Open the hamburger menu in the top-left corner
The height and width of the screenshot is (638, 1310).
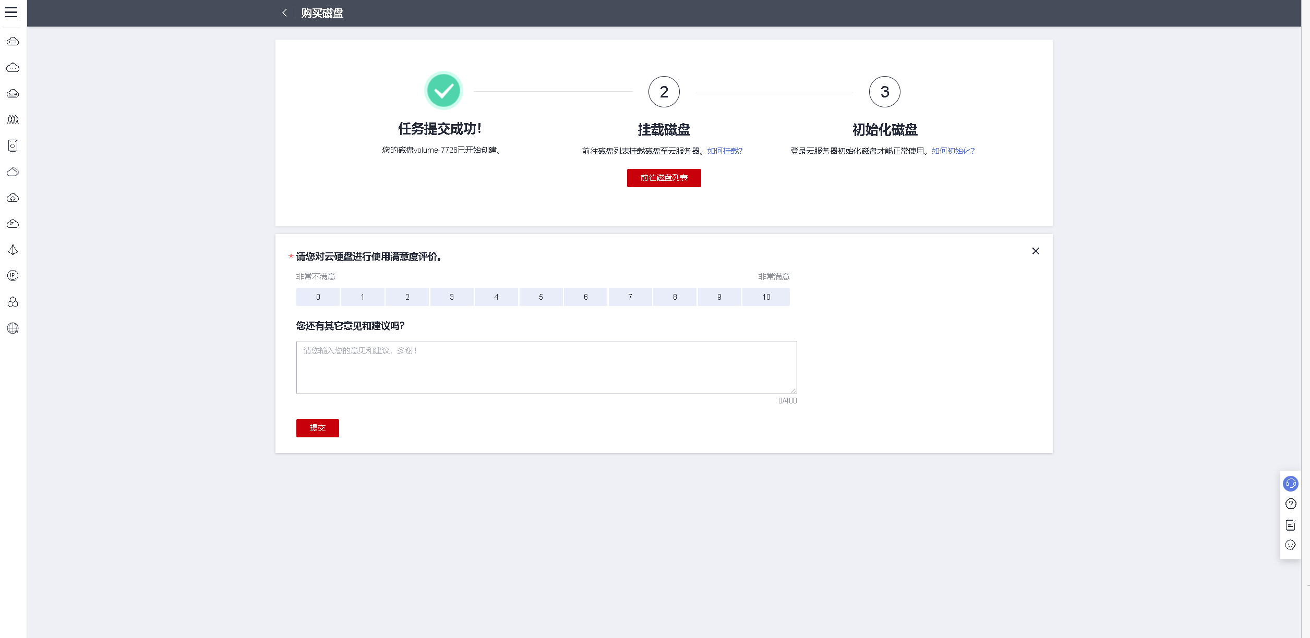[11, 12]
